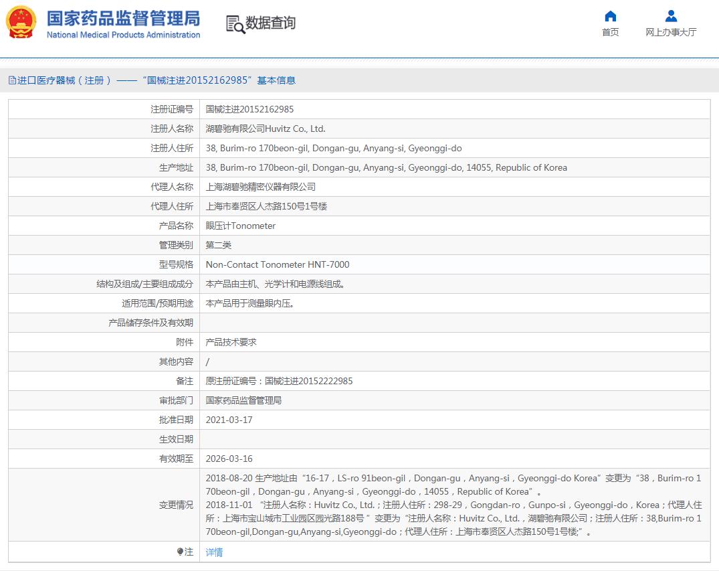Click the 有效期至 row label
Screen dimensions: 719x571
coord(176,459)
